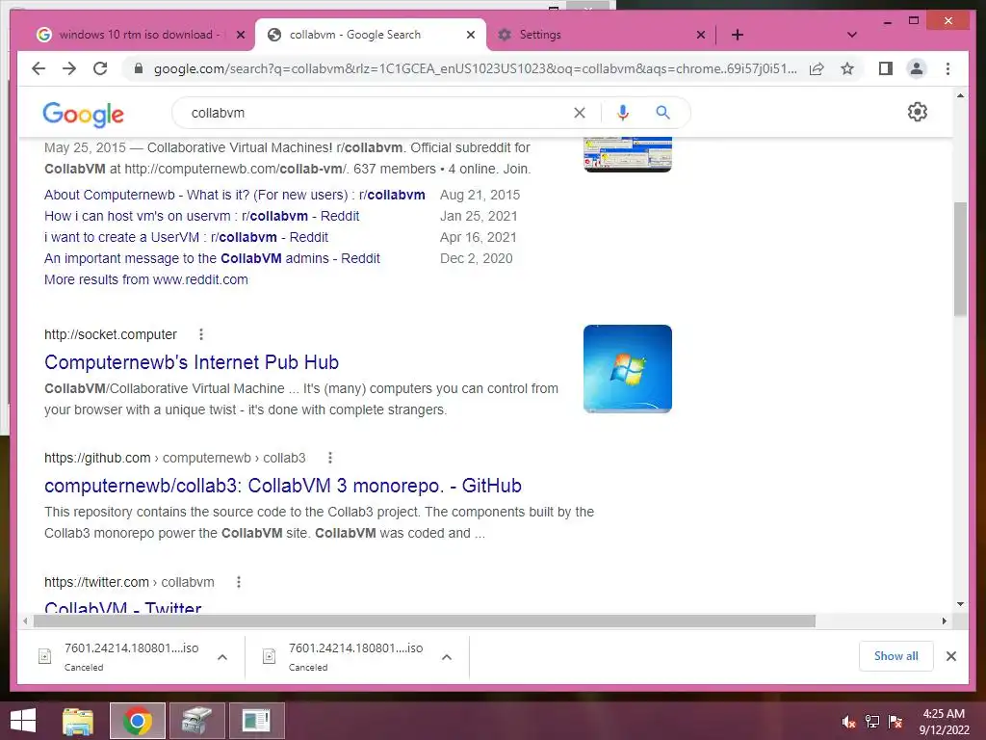Reload the current Google search page
Image resolution: width=986 pixels, height=740 pixels.
tap(100, 68)
